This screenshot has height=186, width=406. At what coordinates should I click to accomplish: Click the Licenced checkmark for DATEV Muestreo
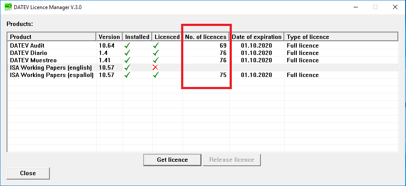156,60
